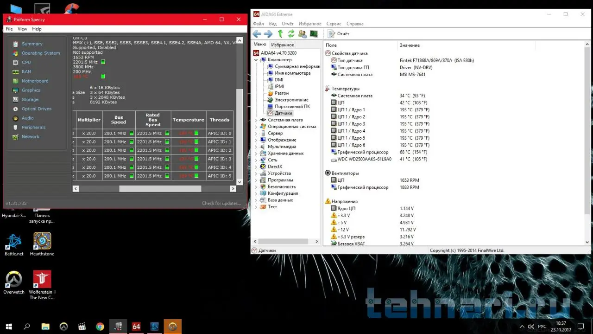Click the Windows Start button
Viewport: 593px width, 334px height.
coord(8,327)
